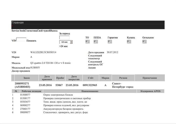The image size is (176, 124).
Task: Uncheck the Остальное checkbox
Action: tap(144, 42)
